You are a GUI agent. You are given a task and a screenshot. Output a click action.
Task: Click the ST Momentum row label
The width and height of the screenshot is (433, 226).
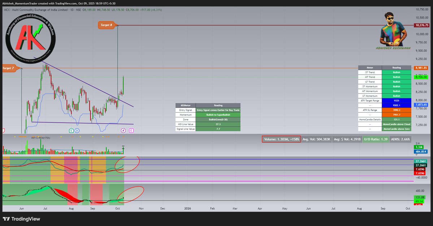point(370,87)
